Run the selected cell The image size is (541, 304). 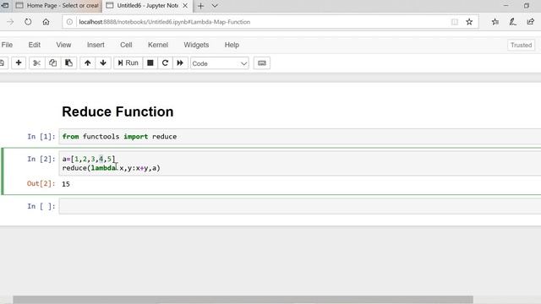click(128, 63)
